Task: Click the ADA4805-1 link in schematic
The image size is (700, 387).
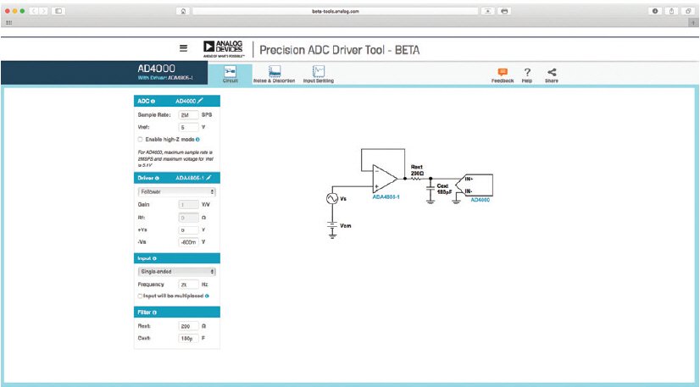Action: pos(385,195)
